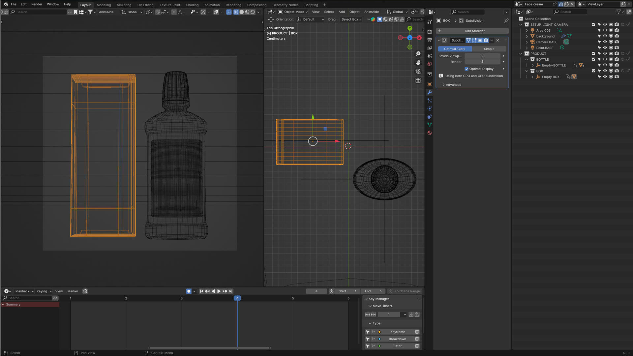Switch to the Geometry Nodes workspace tab
The width and height of the screenshot is (633, 356).
285,5
